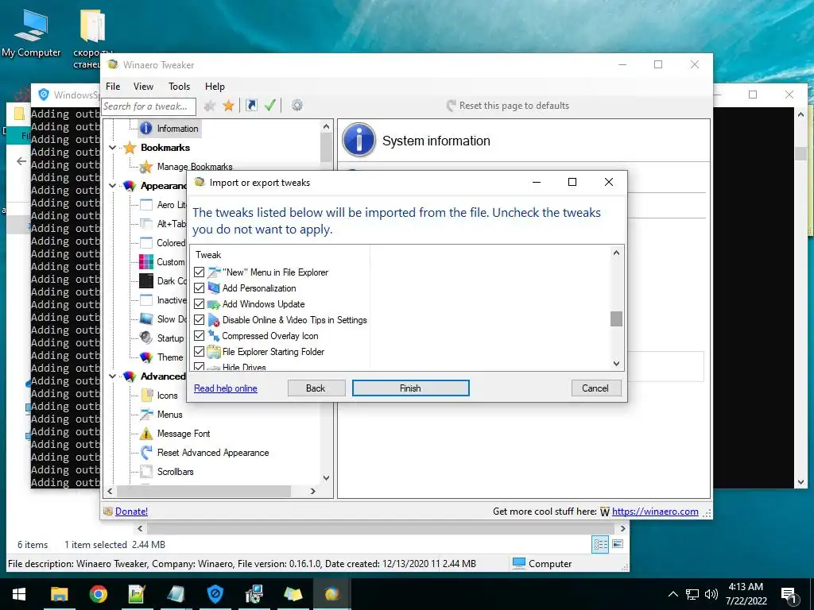
Task: Click the Search for a tweak field
Action: tap(149, 106)
